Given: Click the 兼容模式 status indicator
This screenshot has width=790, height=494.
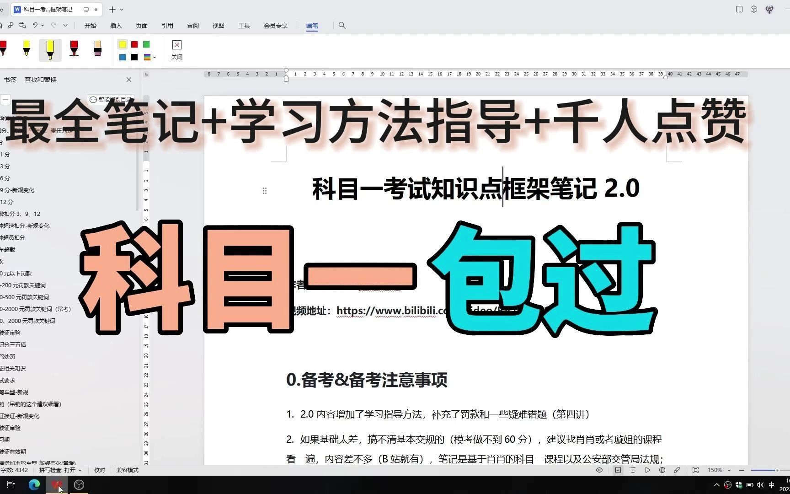Looking at the screenshot, I should click(x=128, y=470).
